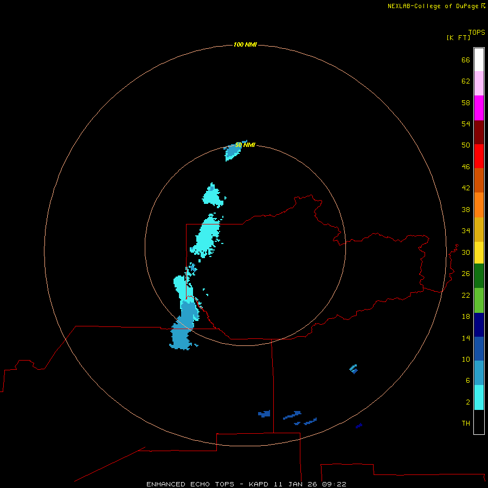Screen dimensions: 488x488
Task: Click the legend value 26
Action: click(466, 274)
